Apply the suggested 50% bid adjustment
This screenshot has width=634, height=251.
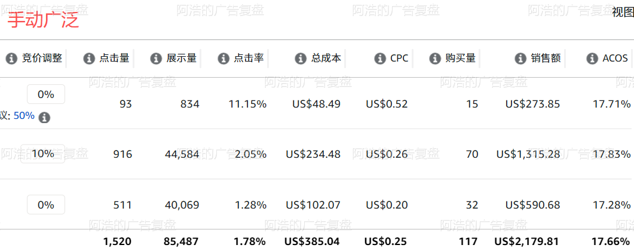click(24, 116)
